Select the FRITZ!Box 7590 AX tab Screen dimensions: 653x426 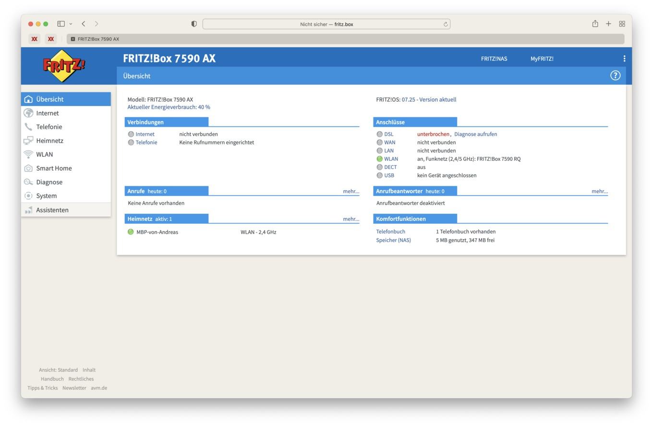[x=346, y=39]
